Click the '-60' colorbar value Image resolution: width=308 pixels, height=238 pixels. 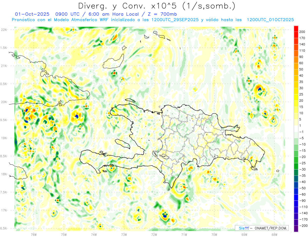(303, 194)
